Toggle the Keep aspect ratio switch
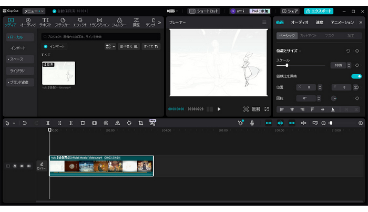The width and height of the screenshot is (368, 212). pos(356,76)
